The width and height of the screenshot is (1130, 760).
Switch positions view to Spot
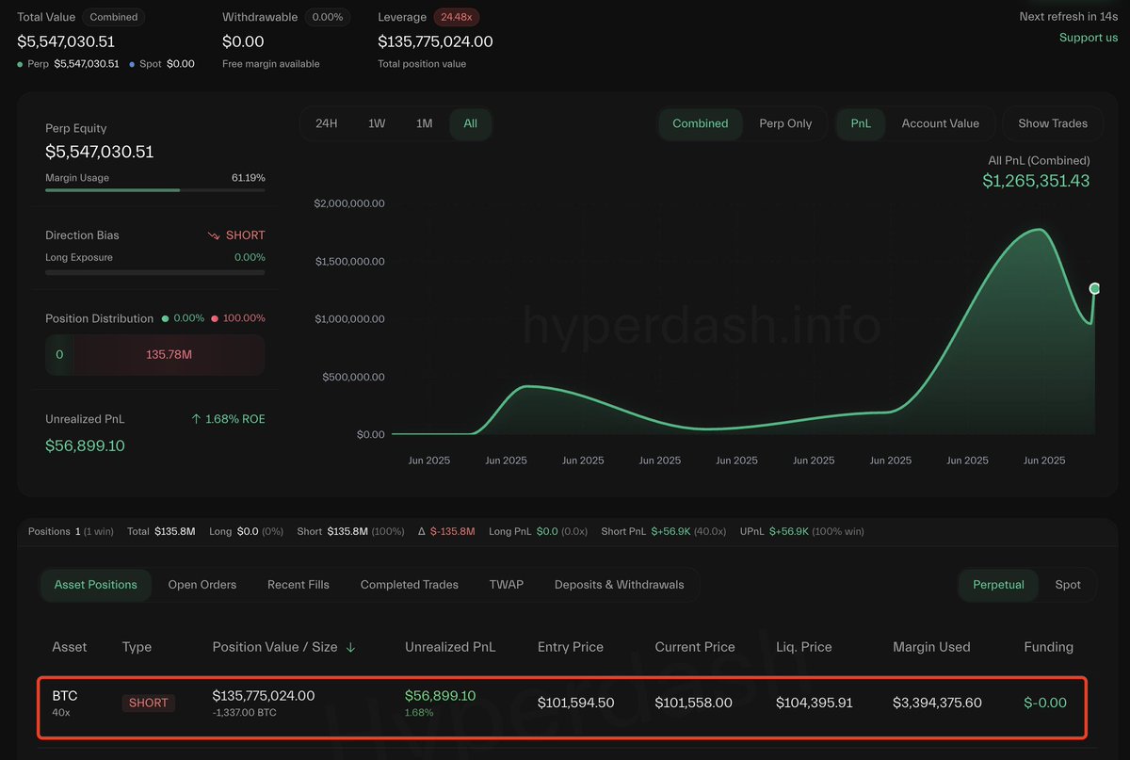click(x=1068, y=585)
